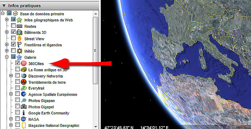Select the Google Earth Community label

(x=49, y=113)
